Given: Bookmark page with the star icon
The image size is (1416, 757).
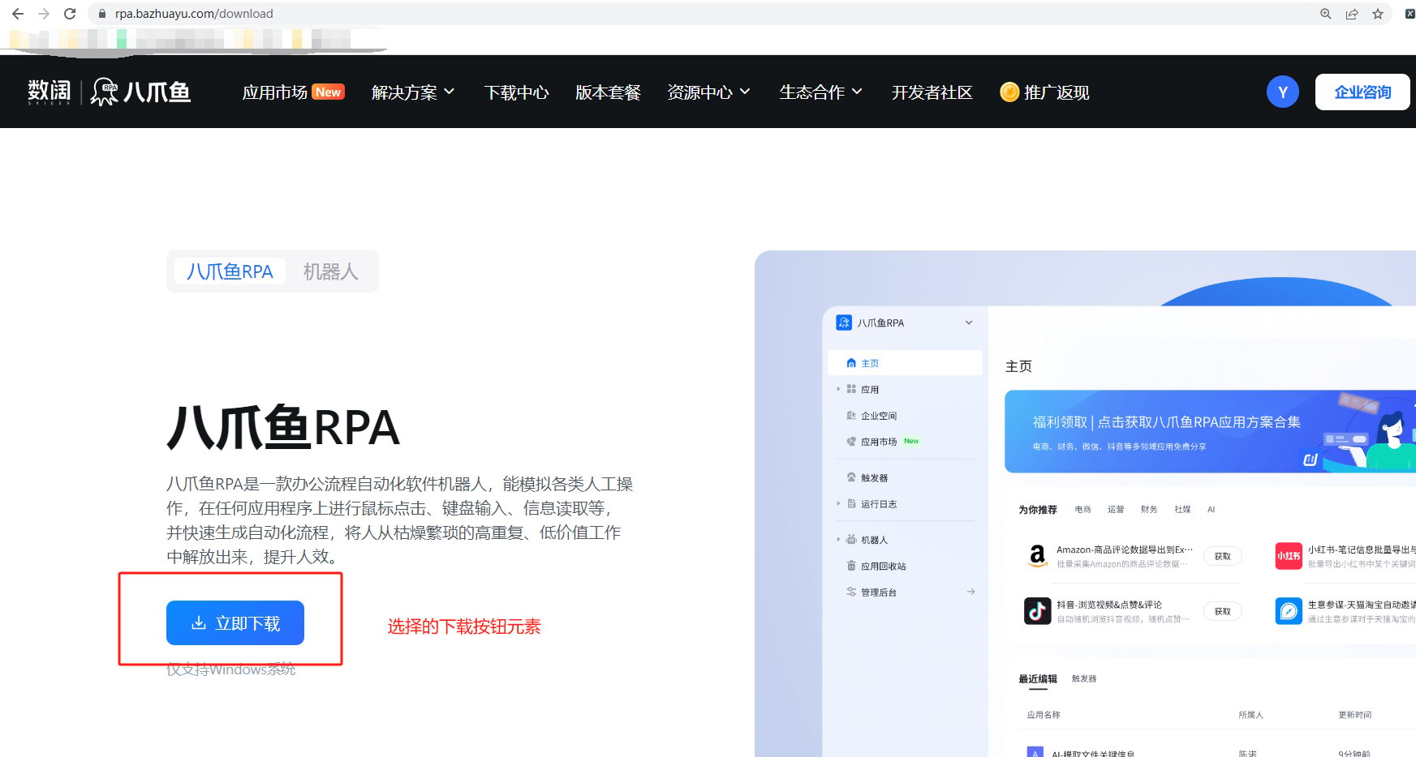Looking at the screenshot, I should click(x=1378, y=14).
